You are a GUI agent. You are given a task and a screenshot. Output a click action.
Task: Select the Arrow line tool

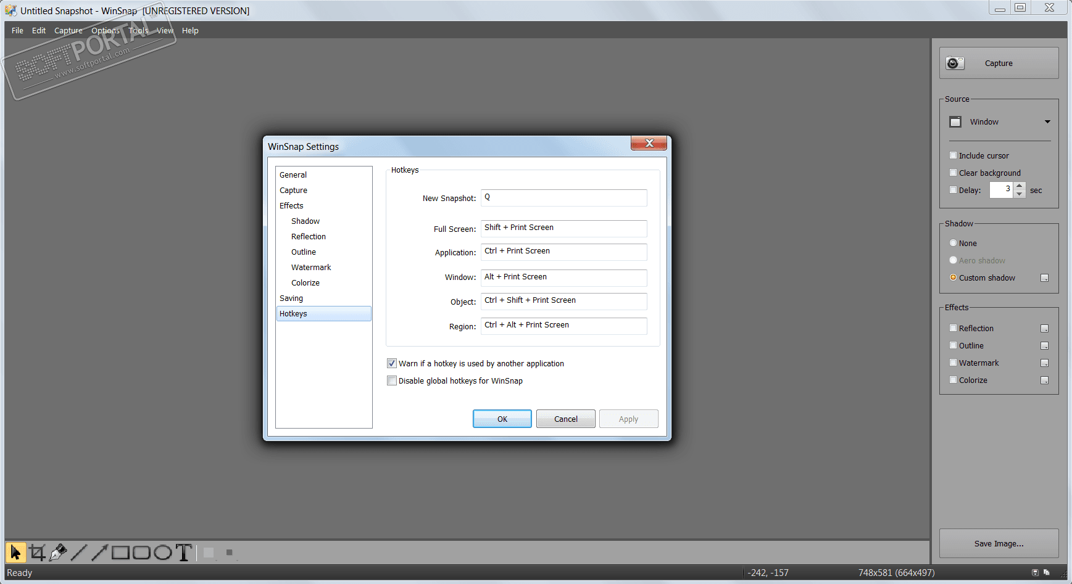[x=100, y=553]
